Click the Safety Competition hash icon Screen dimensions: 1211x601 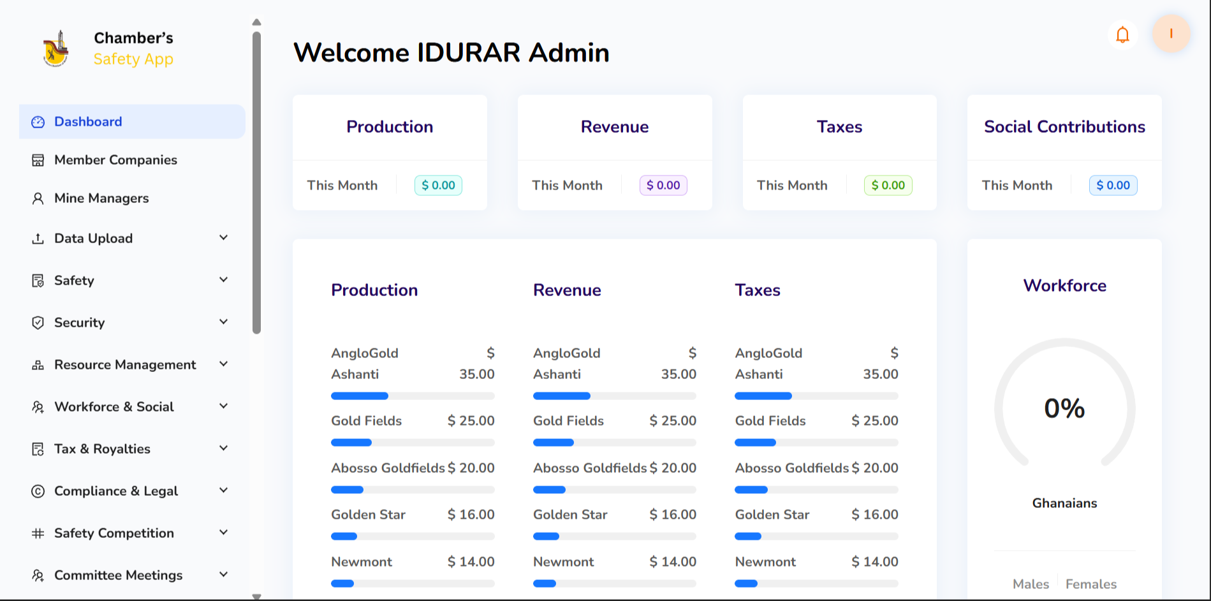[x=38, y=533]
